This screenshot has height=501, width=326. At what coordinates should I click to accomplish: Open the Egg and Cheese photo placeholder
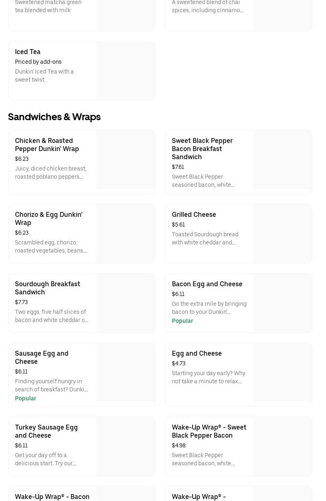point(282,372)
